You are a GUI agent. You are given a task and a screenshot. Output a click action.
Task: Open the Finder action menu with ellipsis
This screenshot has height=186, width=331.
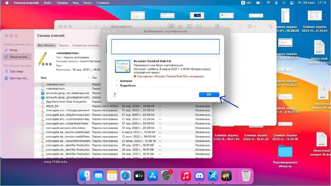point(251,26)
